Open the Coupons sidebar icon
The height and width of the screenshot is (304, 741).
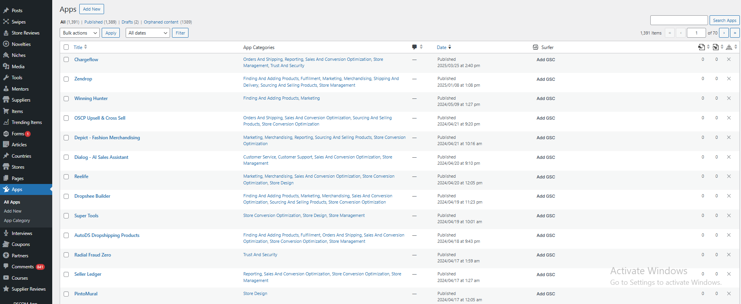pyautogui.click(x=6, y=244)
